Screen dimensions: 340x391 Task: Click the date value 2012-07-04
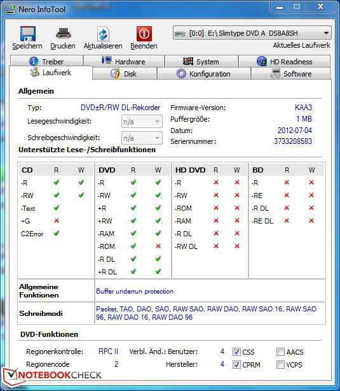(295, 131)
